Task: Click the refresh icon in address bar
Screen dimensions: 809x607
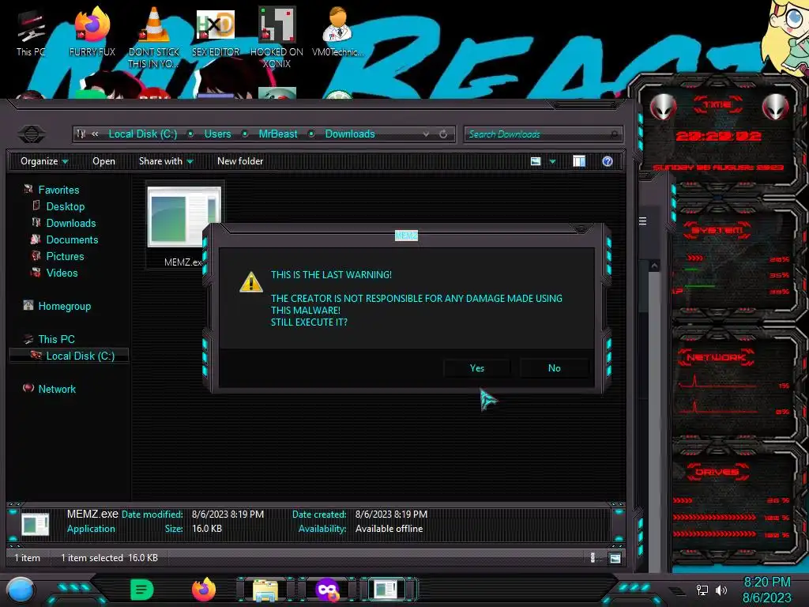Action: click(x=443, y=134)
